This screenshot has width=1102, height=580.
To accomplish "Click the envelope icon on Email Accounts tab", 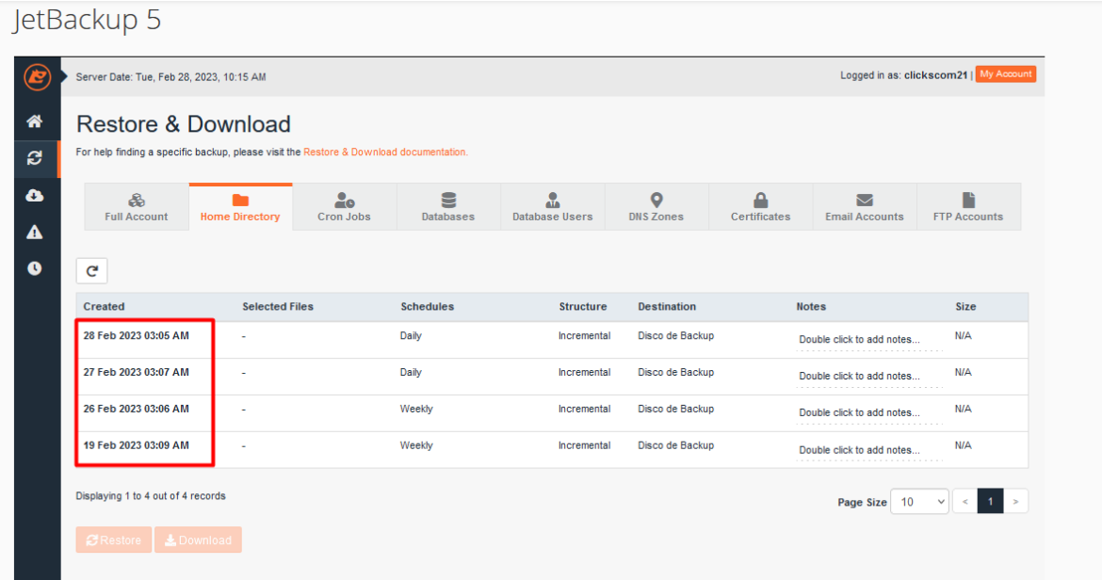I will coord(864,199).
